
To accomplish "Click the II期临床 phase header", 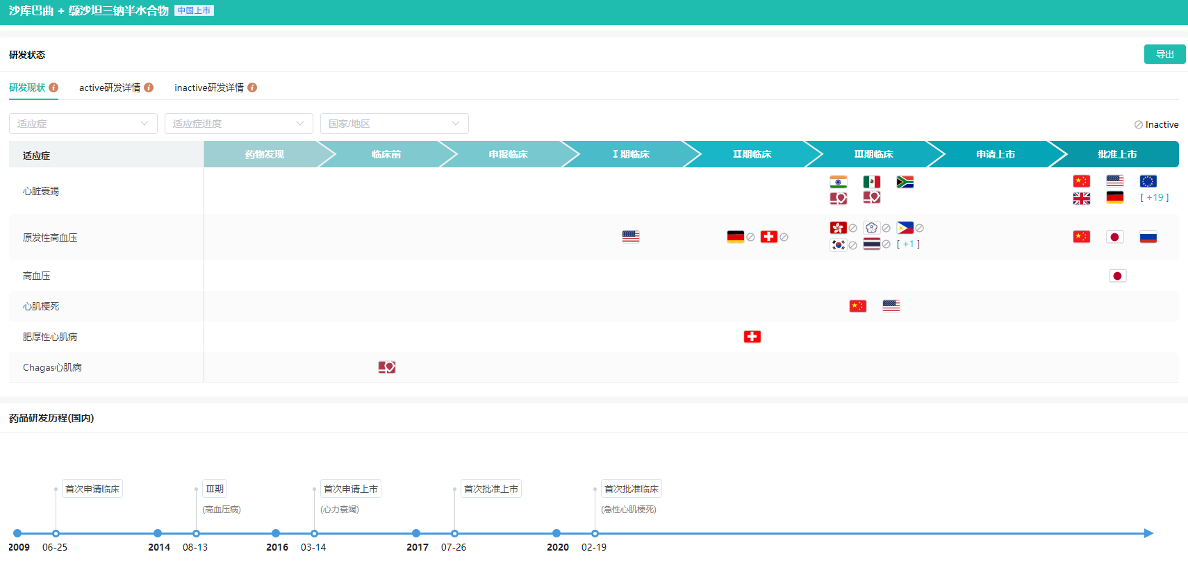I will pyautogui.click(x=752, y=154).
